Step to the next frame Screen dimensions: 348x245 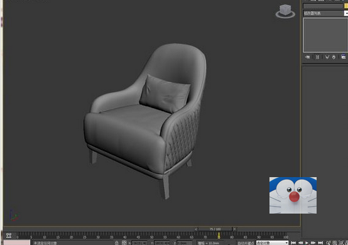313,242
